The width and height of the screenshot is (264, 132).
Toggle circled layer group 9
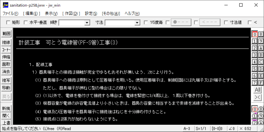pyautogui.click(x=261, y=116)
